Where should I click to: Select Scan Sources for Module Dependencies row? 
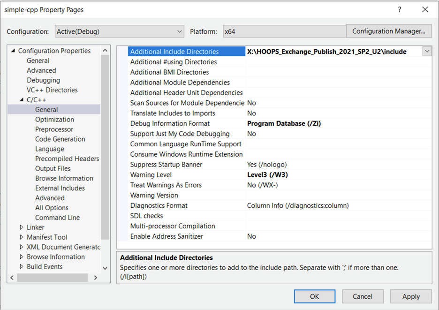(x=187, y=103)
